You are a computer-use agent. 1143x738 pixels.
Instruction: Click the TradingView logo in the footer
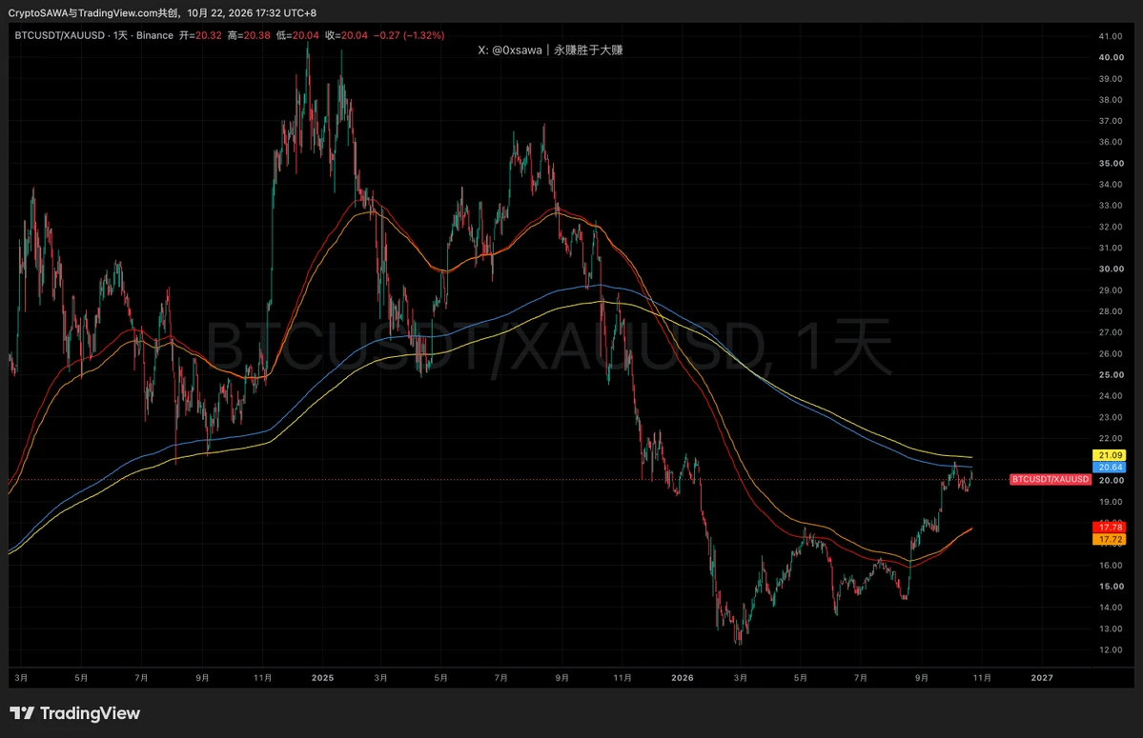coord(75,713)
